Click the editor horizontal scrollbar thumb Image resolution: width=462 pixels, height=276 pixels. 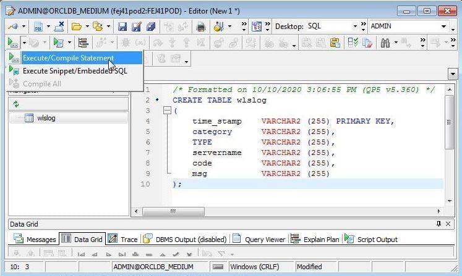pos(173,211)
